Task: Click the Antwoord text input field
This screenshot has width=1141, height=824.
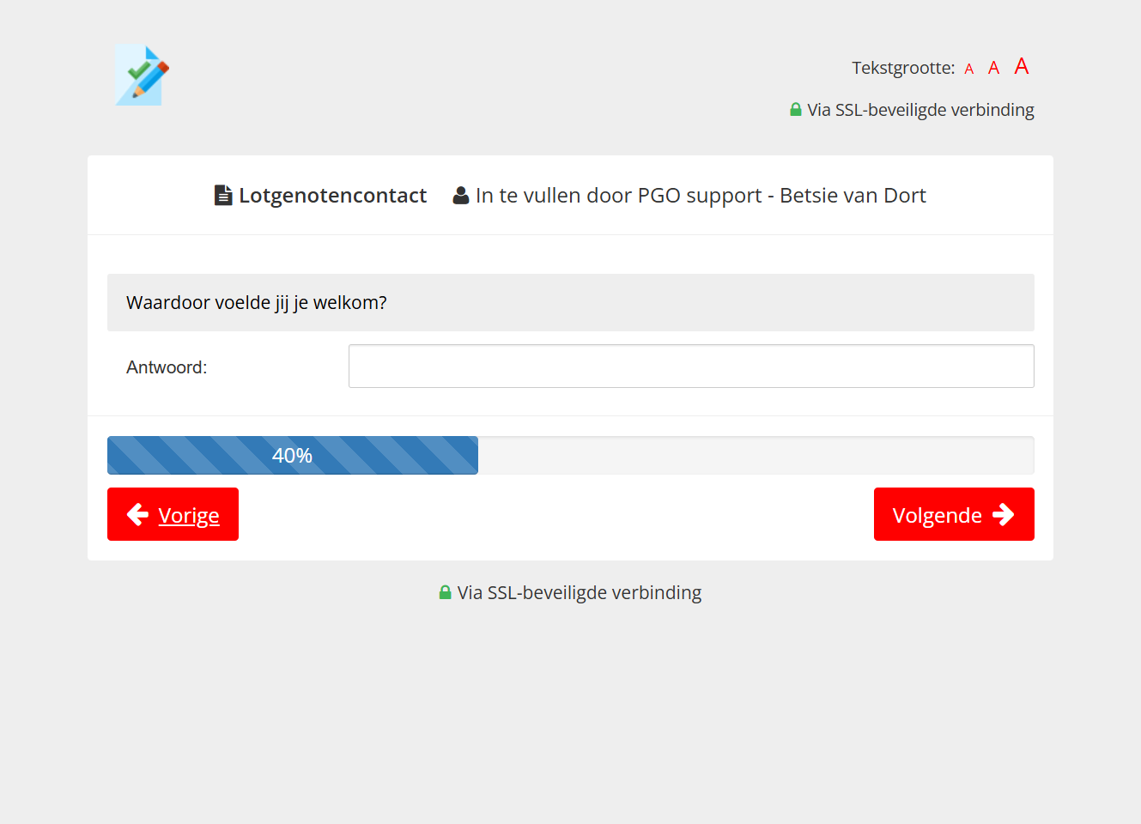Action: 691,367
